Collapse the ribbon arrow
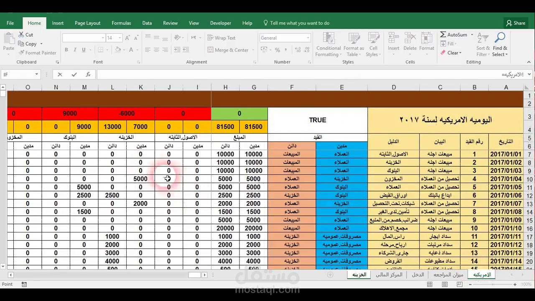The height and width of the screenshot is (301, 535). tap(529, 62)
